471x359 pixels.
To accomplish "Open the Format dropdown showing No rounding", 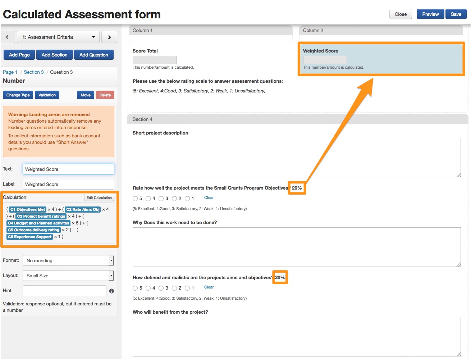I will pyautogui.click(x=68, y=260).
